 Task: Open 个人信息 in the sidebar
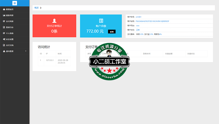click(x=10, y=33)
